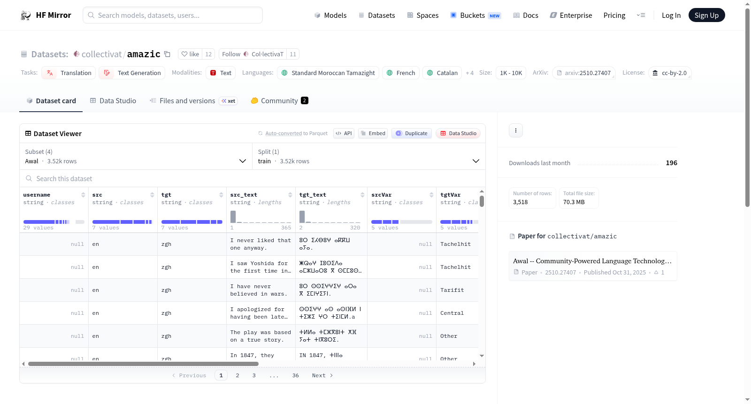Duplicate the dataset
Viewport: 751px width, 404px height.
(412, 133)
